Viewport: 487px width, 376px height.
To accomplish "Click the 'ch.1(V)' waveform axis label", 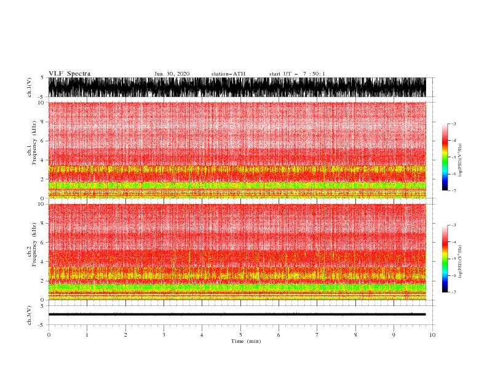I will [x=30, y=87].
